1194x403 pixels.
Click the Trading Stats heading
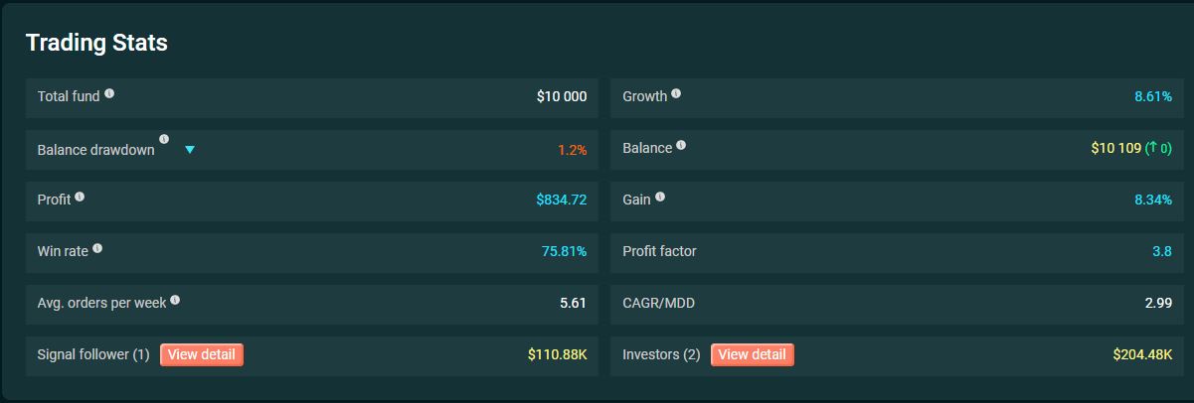click(x=96, y=43)
